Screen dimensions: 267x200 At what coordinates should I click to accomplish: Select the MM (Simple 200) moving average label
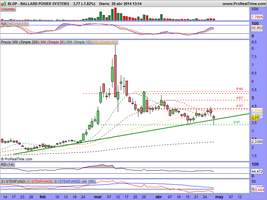coord(26,42)
